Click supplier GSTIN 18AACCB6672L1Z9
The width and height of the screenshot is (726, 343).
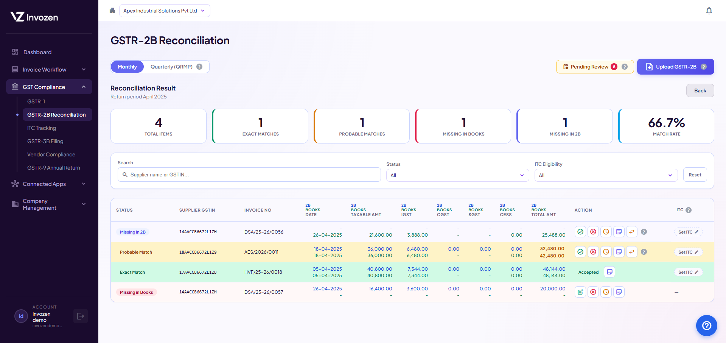click(198, 252)
